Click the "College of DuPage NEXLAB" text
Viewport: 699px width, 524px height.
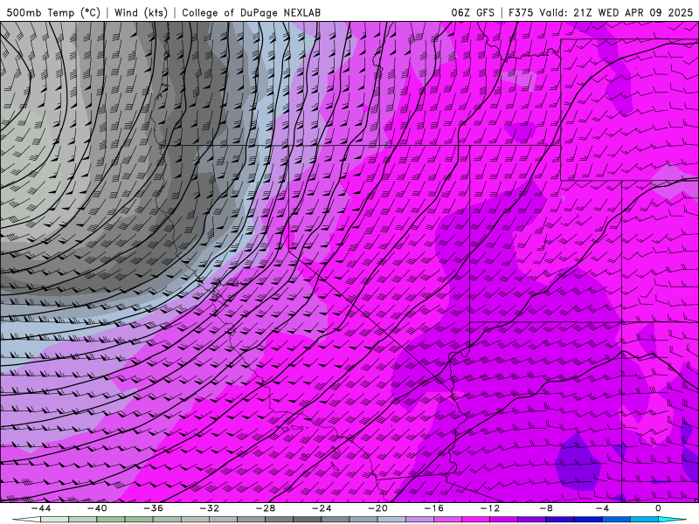(251, 12)
